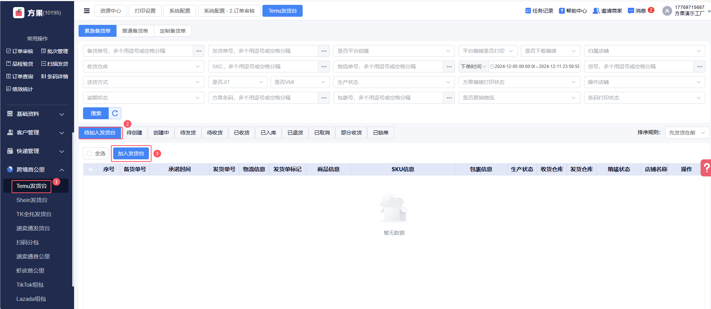Click the 下单时间 date range field
Viewport: 711px width, 309px height.
(535, 66)
